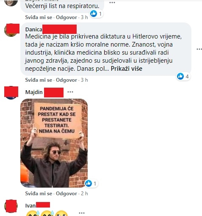Click the like reaction icon on the meme image
202x216 pixels.
click(x=89, y=183)
